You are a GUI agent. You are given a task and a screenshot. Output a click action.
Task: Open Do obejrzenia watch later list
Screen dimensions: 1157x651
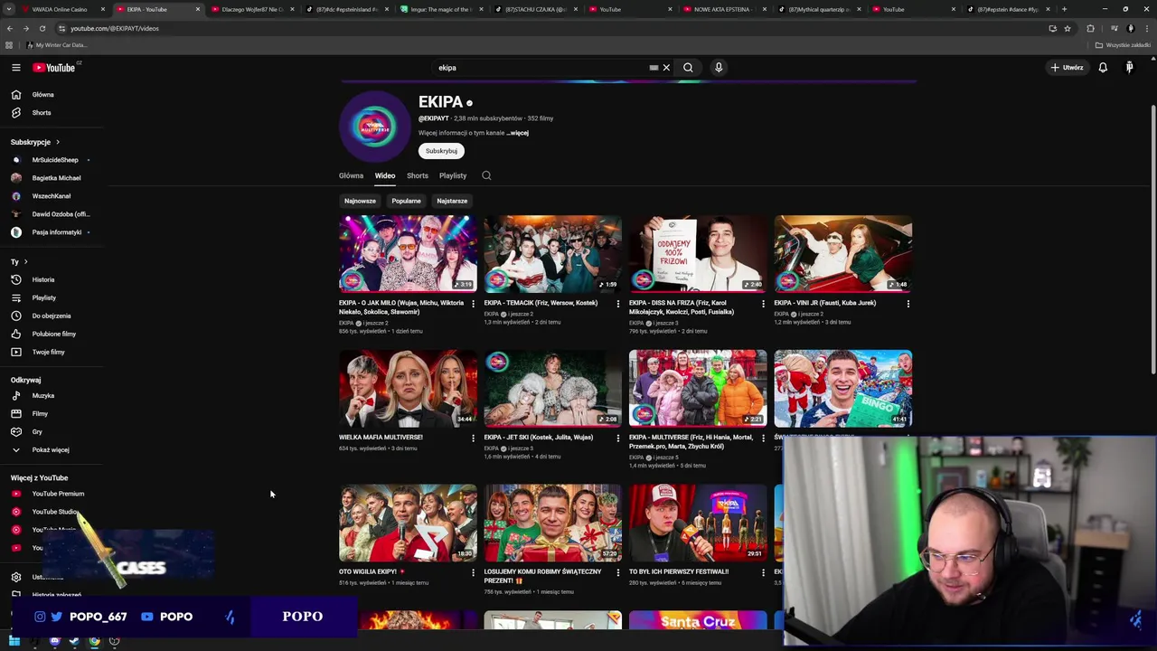pos(52,316)
